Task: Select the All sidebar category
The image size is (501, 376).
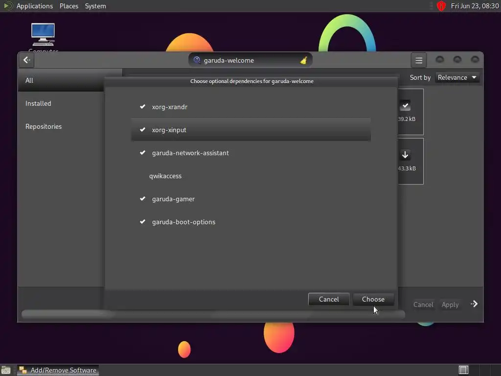Action: 61,80
